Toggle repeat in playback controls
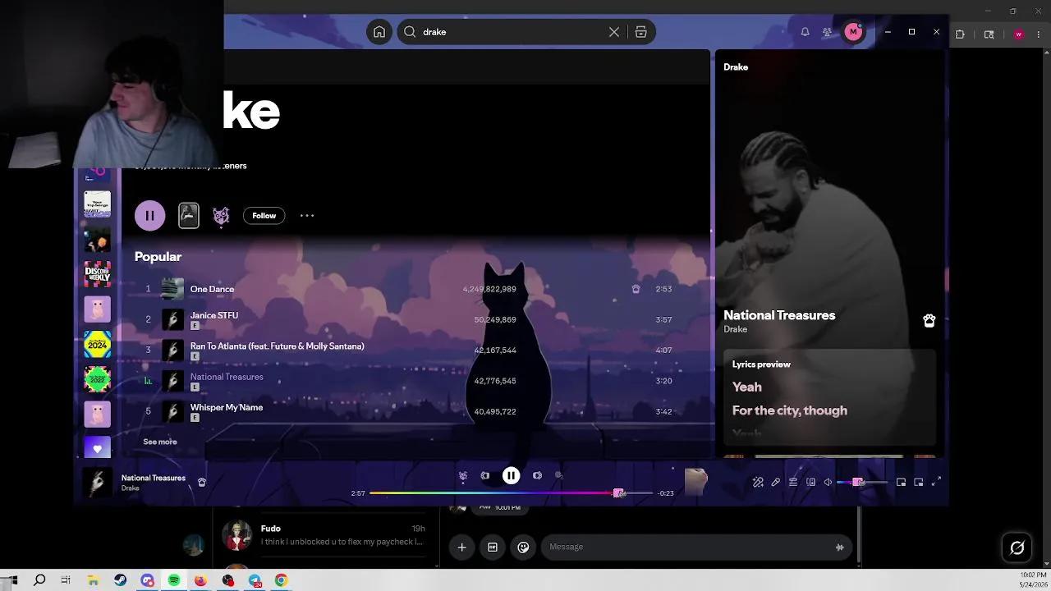The image size is (1051, 591). tap(559, 475)
